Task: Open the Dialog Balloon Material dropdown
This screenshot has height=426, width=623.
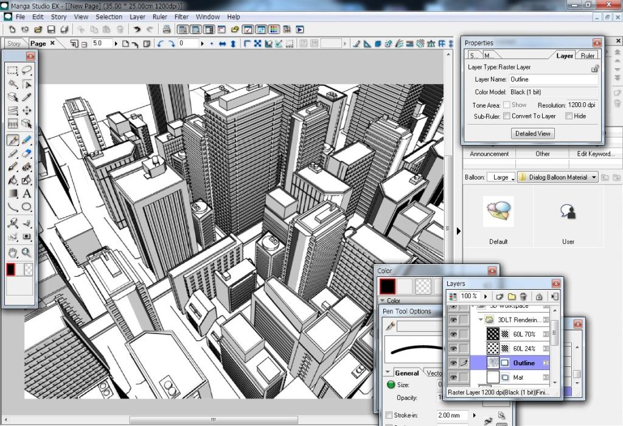Action: click(557, 177)
